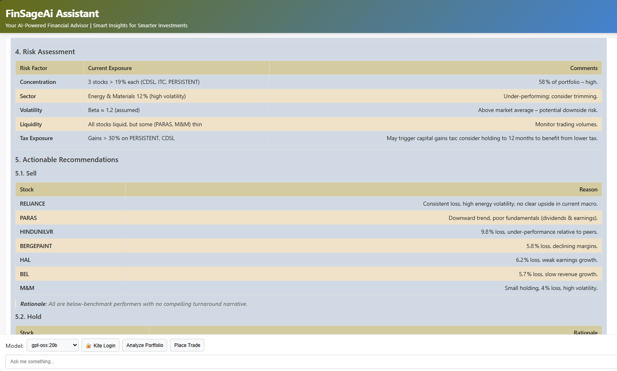Click the lock icon on Kite Login
The height and width of the screenshot is (371, 617).
click(x=88, y=346)
